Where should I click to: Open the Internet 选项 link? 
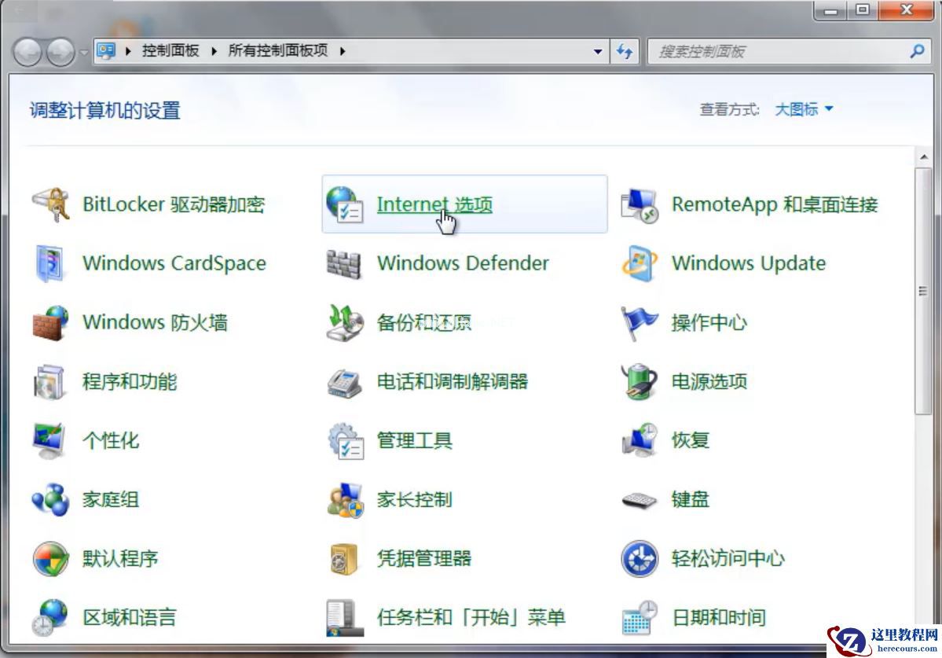tap(433, 204)
